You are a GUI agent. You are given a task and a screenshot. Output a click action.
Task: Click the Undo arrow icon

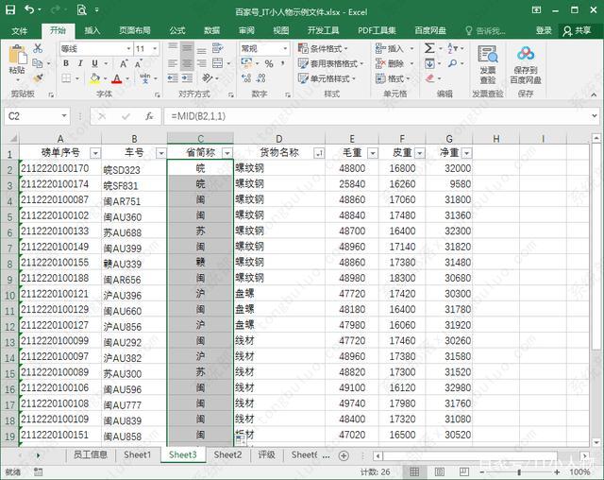click(31, 10)
